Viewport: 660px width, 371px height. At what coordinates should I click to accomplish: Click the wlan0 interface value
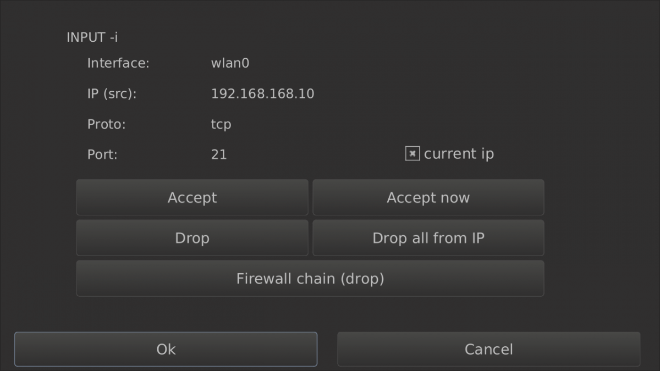[230, 63]
